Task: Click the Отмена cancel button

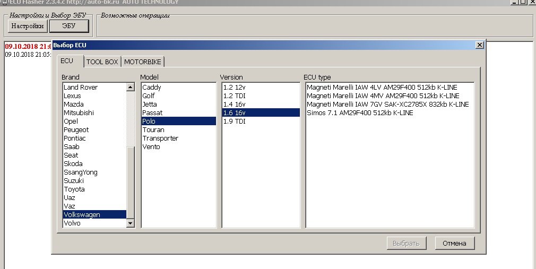Action: click(x=455, y=244)
